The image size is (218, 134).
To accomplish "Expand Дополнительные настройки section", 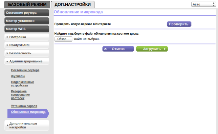I will click(27, 126).
